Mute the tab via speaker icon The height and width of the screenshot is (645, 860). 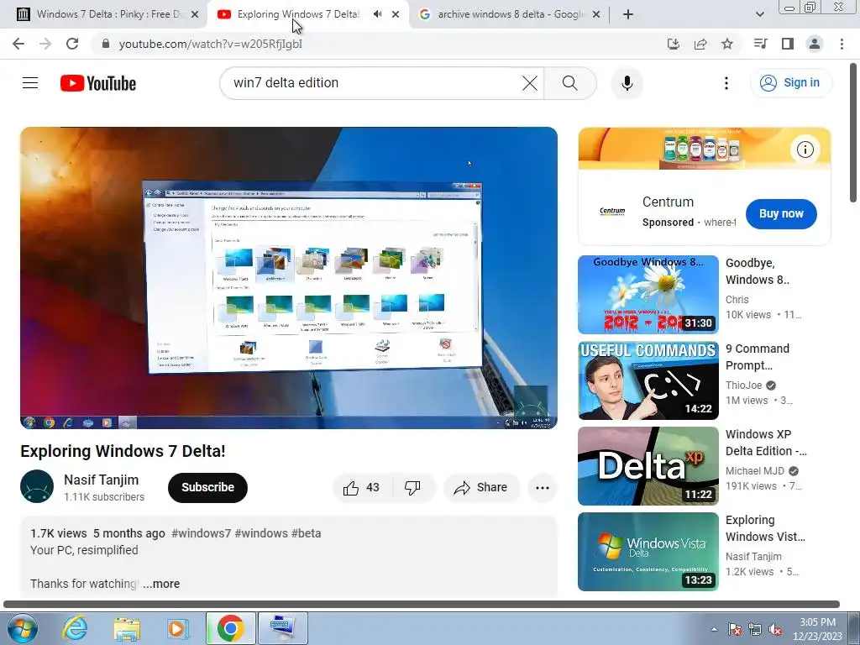[377, 14]
